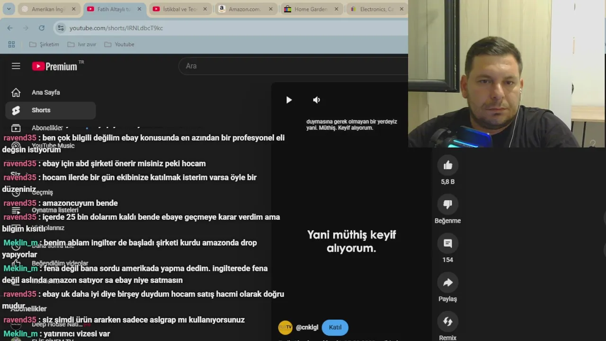Screen dimensions: 606x341
Task: Like the short with thumbs-up icon
Action: tap(448, 165)
